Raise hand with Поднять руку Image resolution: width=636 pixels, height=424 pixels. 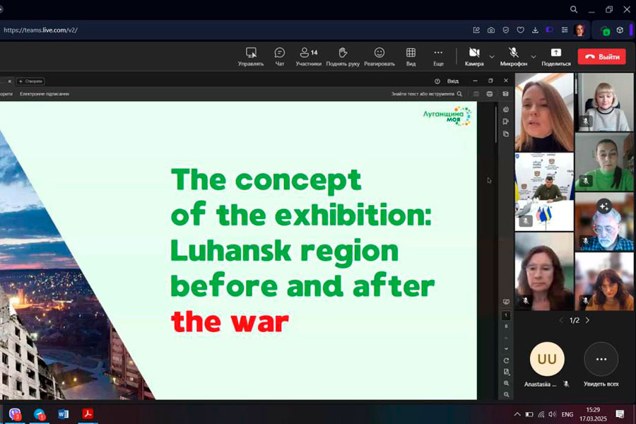[x=343, y=56]
